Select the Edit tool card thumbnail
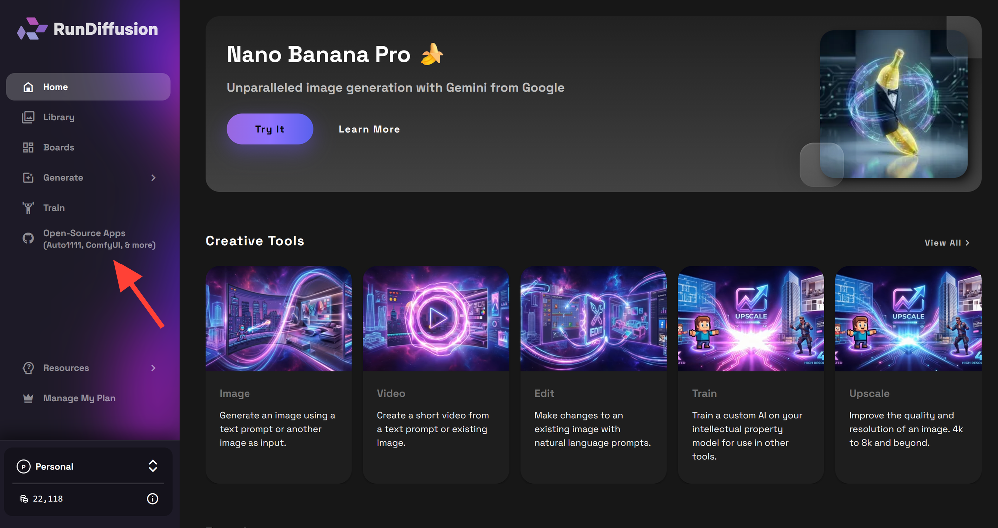The width and height of the screenshot is (998, 528). point(593,318)
